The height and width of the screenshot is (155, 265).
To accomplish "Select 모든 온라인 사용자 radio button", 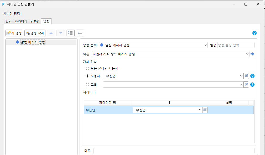I will [87, 68].
